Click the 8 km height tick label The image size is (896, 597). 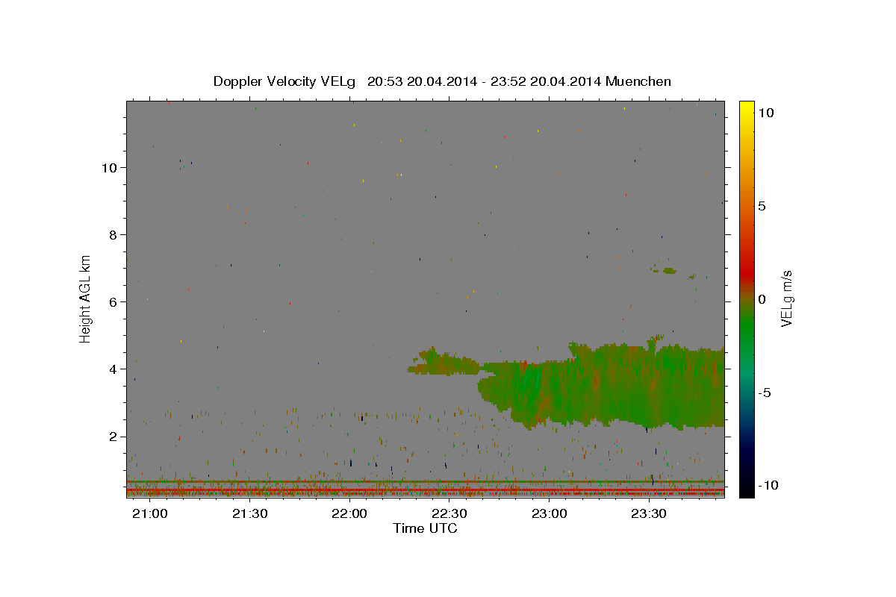click(111, 234)
